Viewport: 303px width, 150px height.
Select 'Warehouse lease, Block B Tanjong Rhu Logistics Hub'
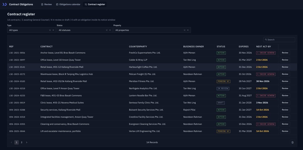67,74
